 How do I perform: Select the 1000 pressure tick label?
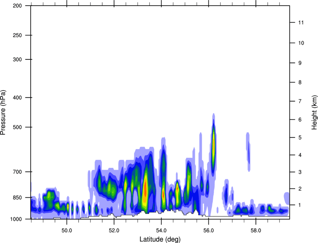click(x=16, y=219)
